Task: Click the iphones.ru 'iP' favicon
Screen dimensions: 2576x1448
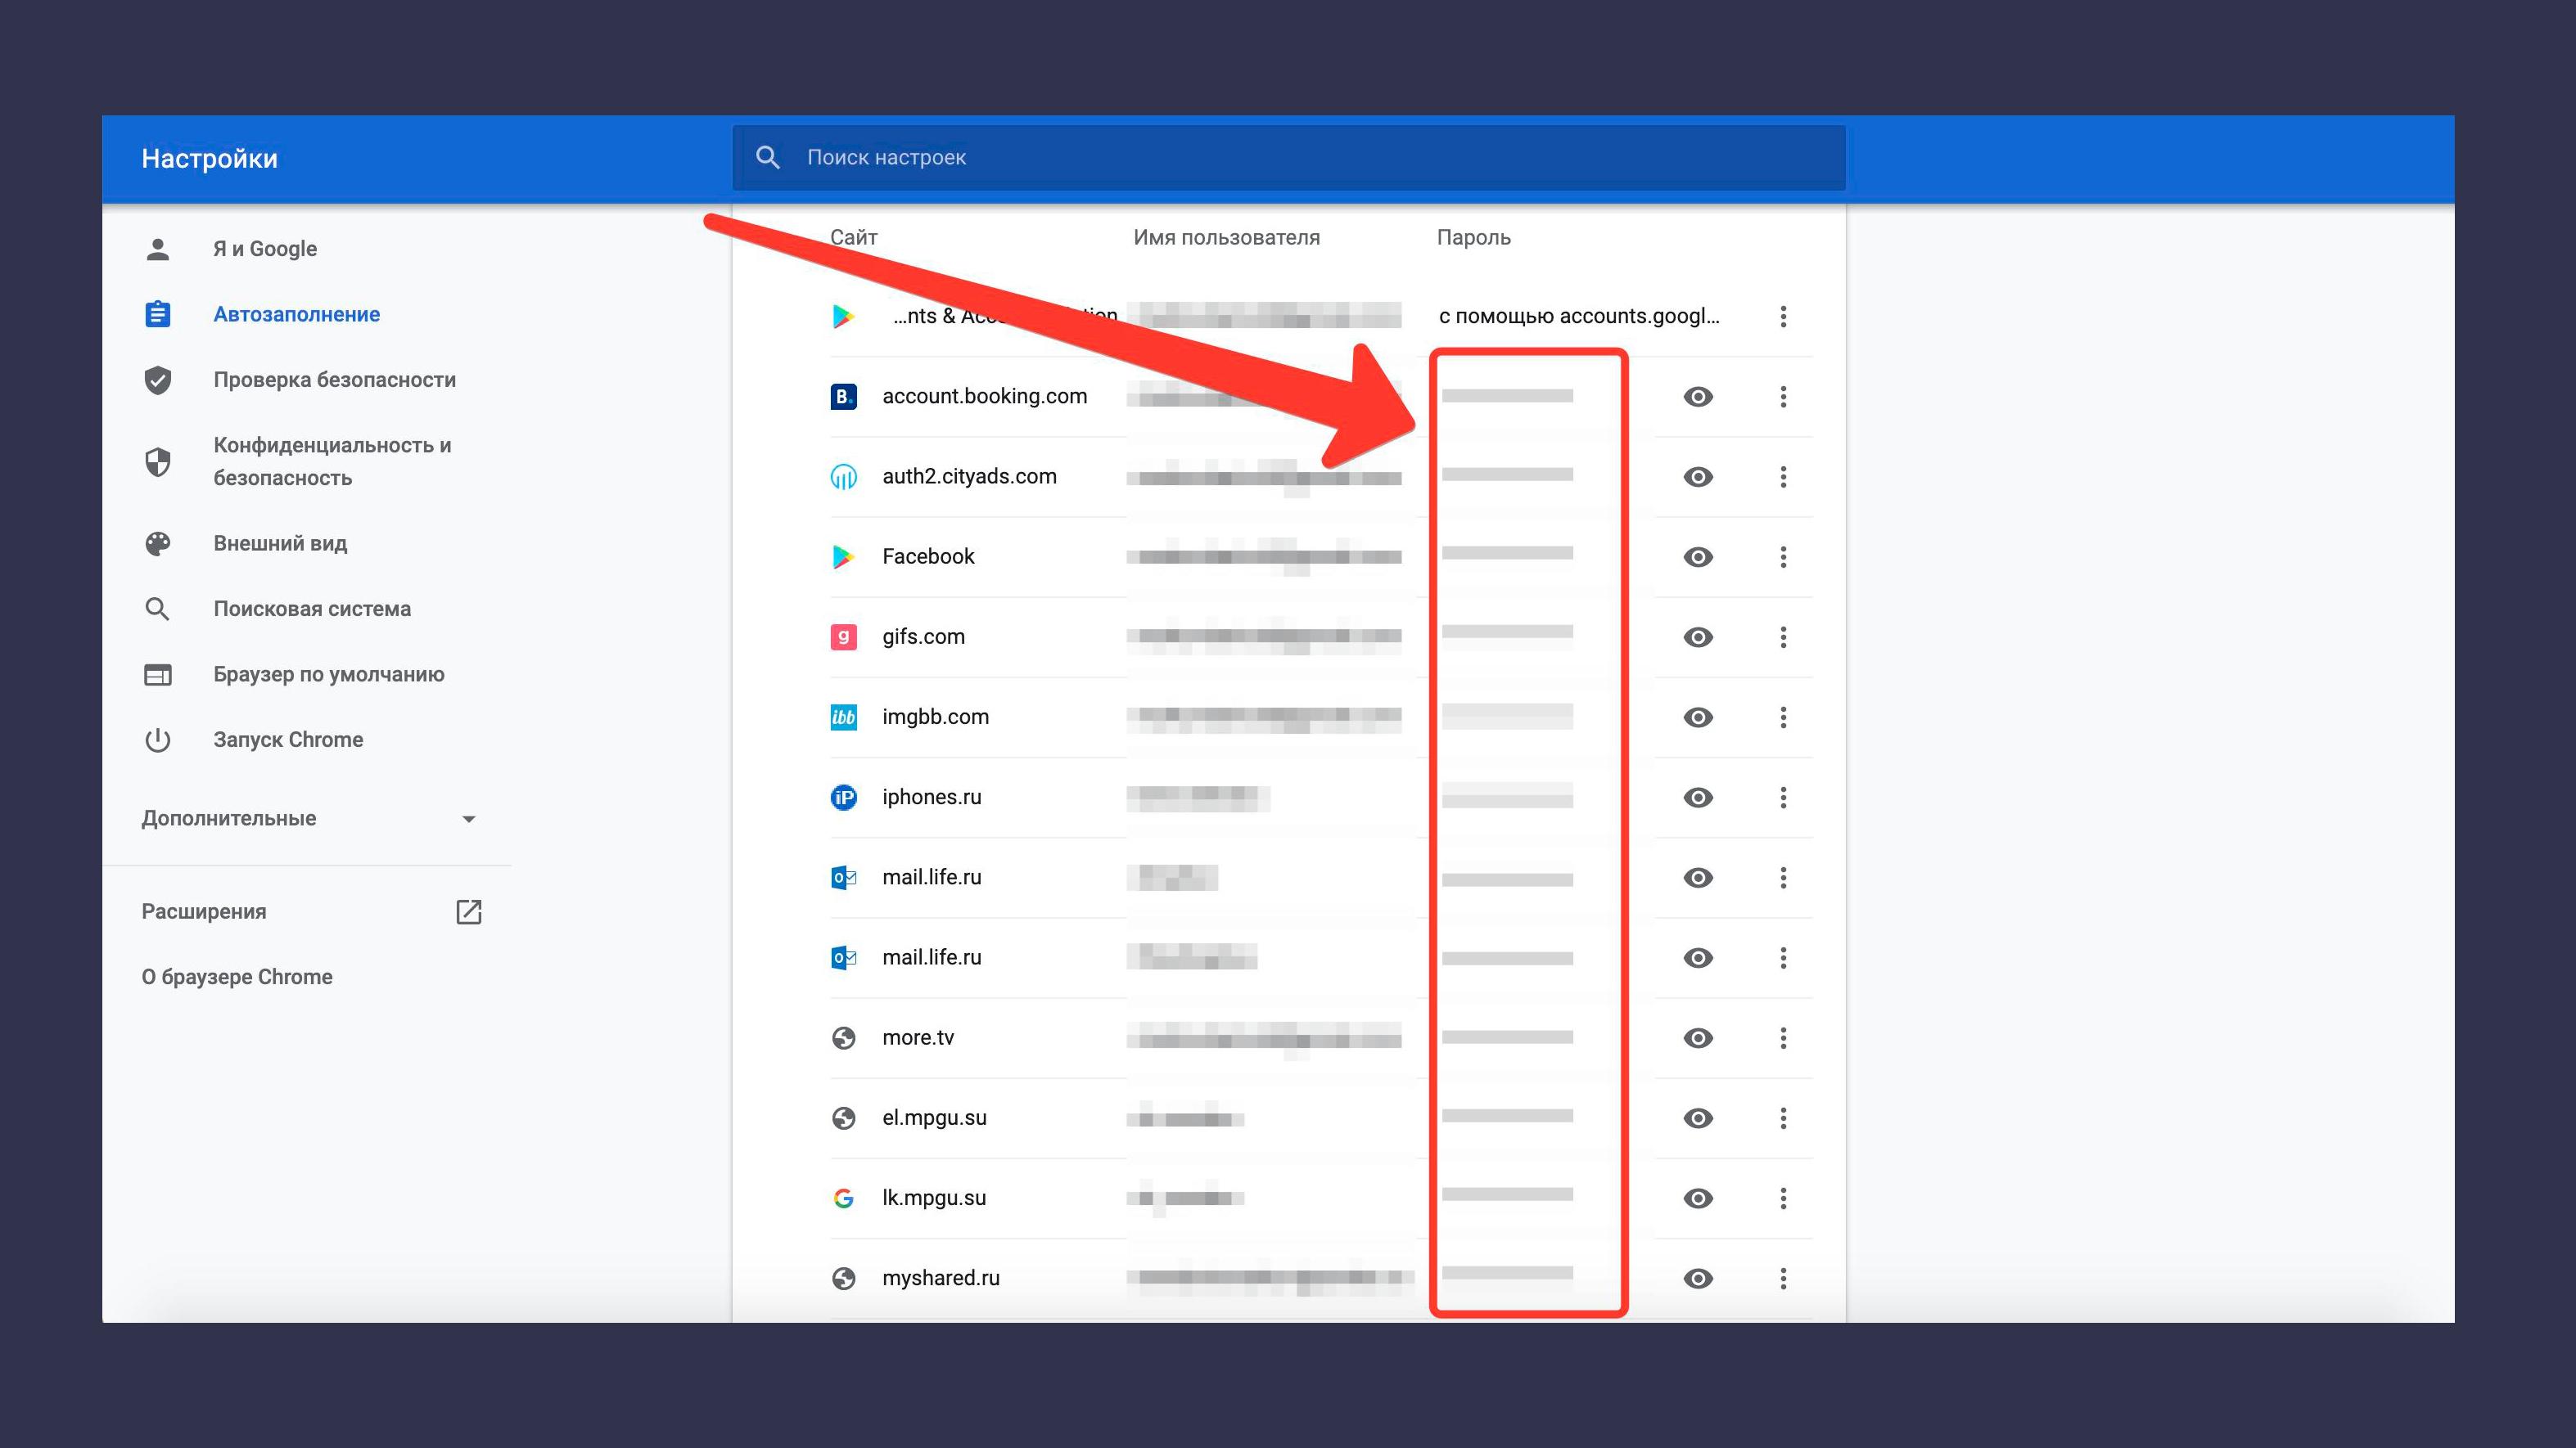Action: [843, 798]
